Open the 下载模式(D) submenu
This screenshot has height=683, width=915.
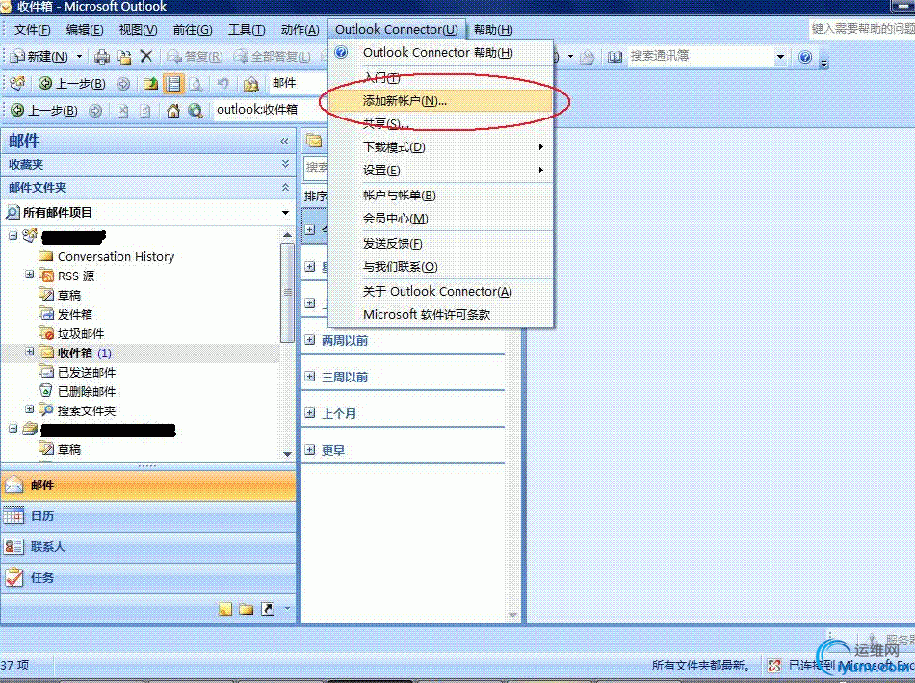[x=440, y=147]
